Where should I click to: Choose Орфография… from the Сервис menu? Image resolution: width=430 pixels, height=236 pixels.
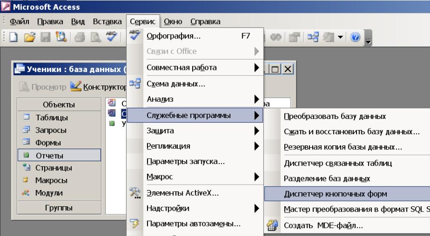pos(195,36)
